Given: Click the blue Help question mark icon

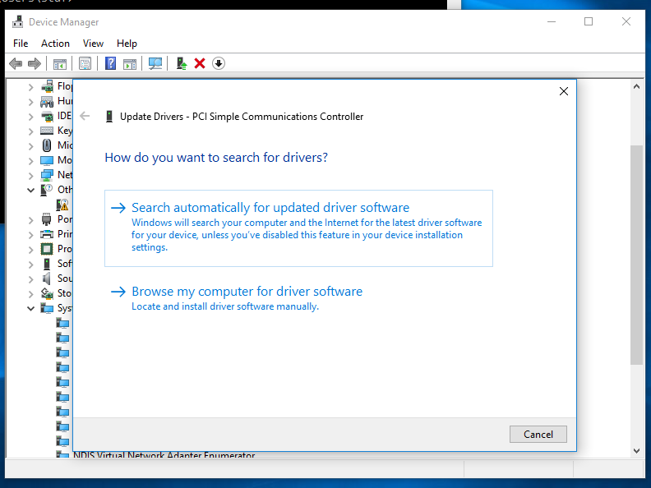Looking at the screenshot, I should [110, 63].
